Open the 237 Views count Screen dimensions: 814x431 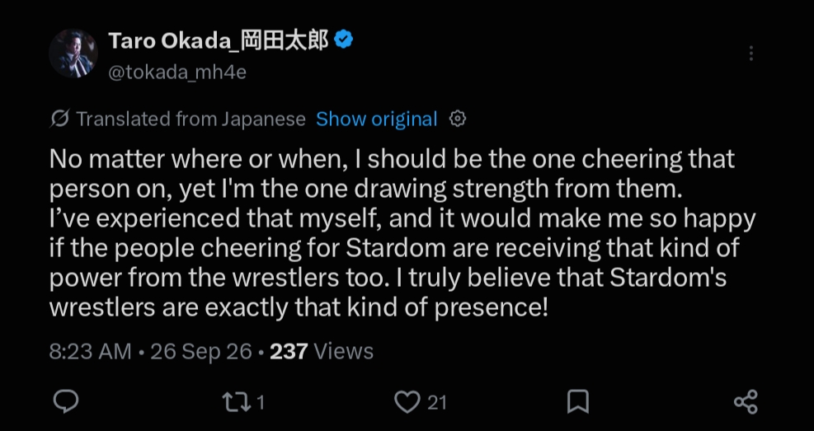coord(322,351)
